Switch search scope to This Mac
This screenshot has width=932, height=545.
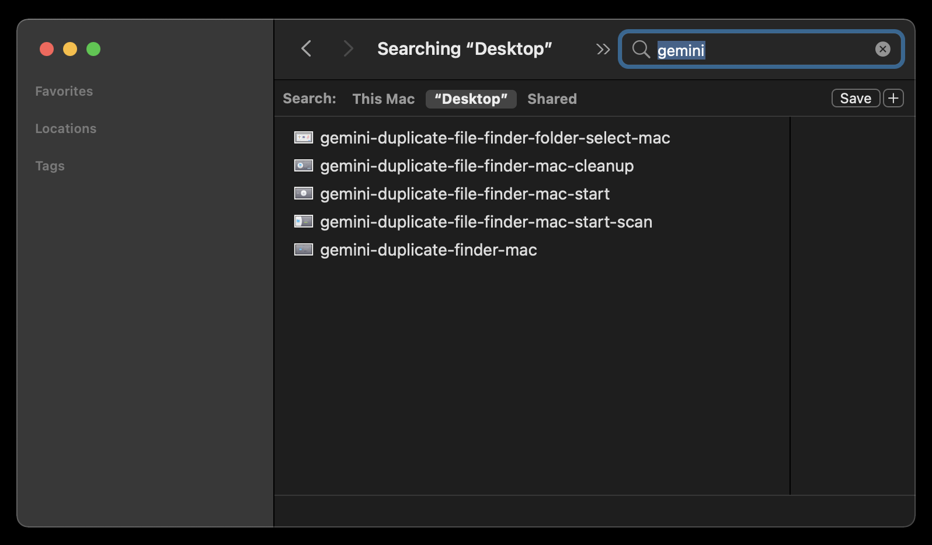(x=384, y=99)
